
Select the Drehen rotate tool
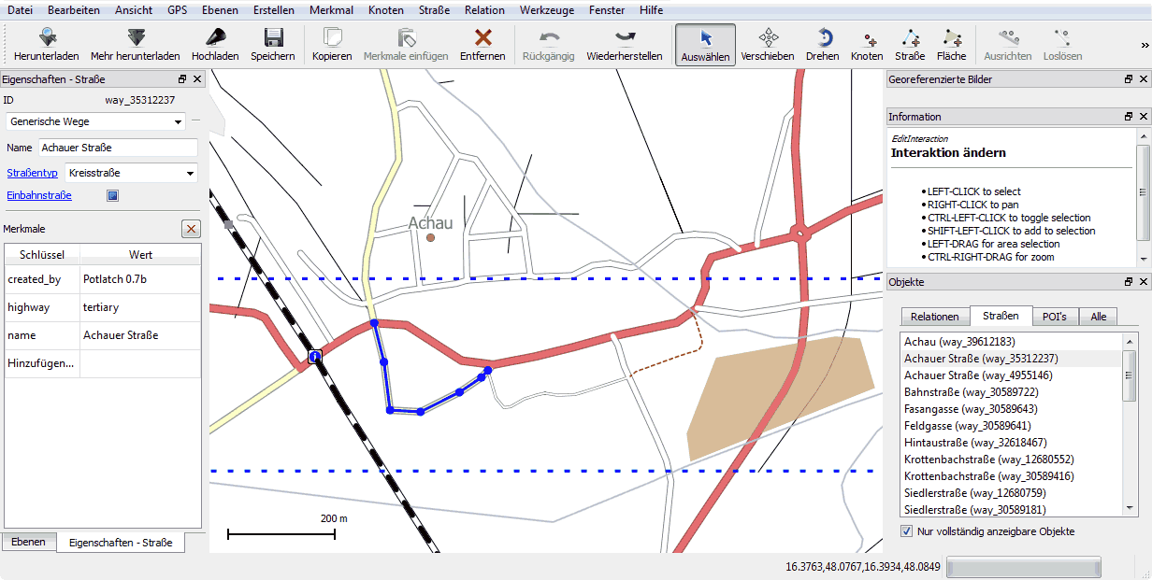tap(823, 37)
